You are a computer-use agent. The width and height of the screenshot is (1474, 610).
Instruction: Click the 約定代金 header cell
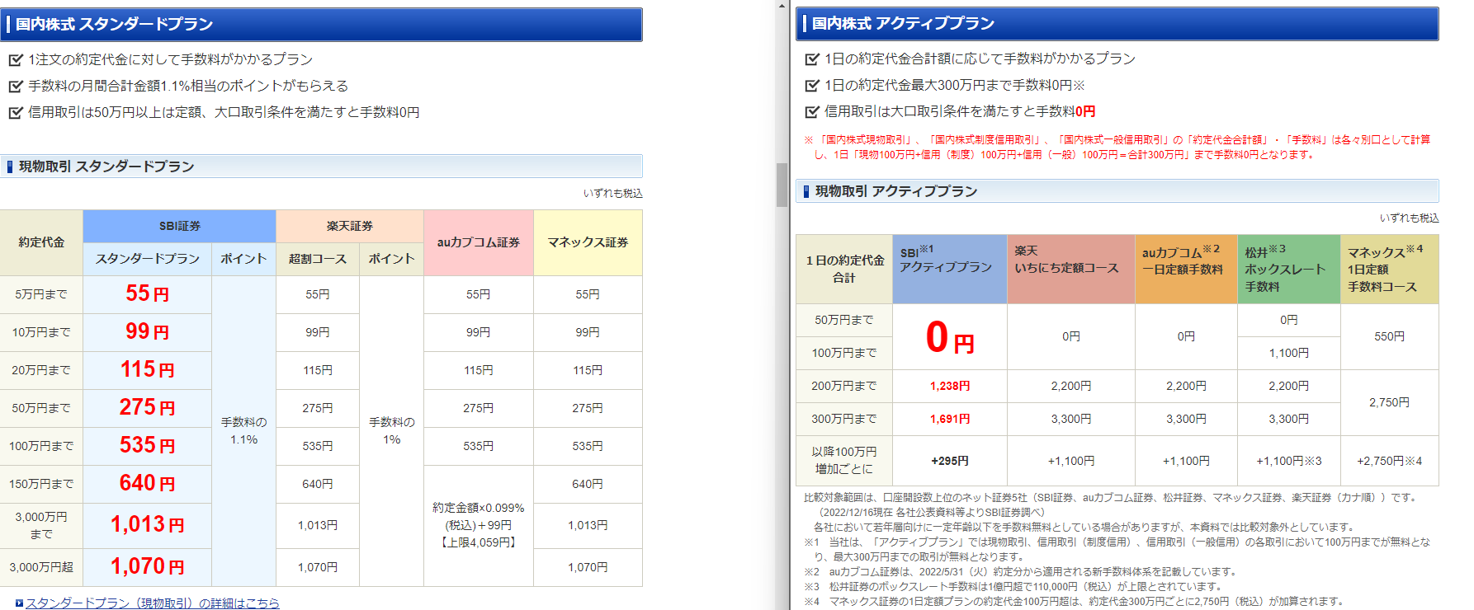(41, 242)
